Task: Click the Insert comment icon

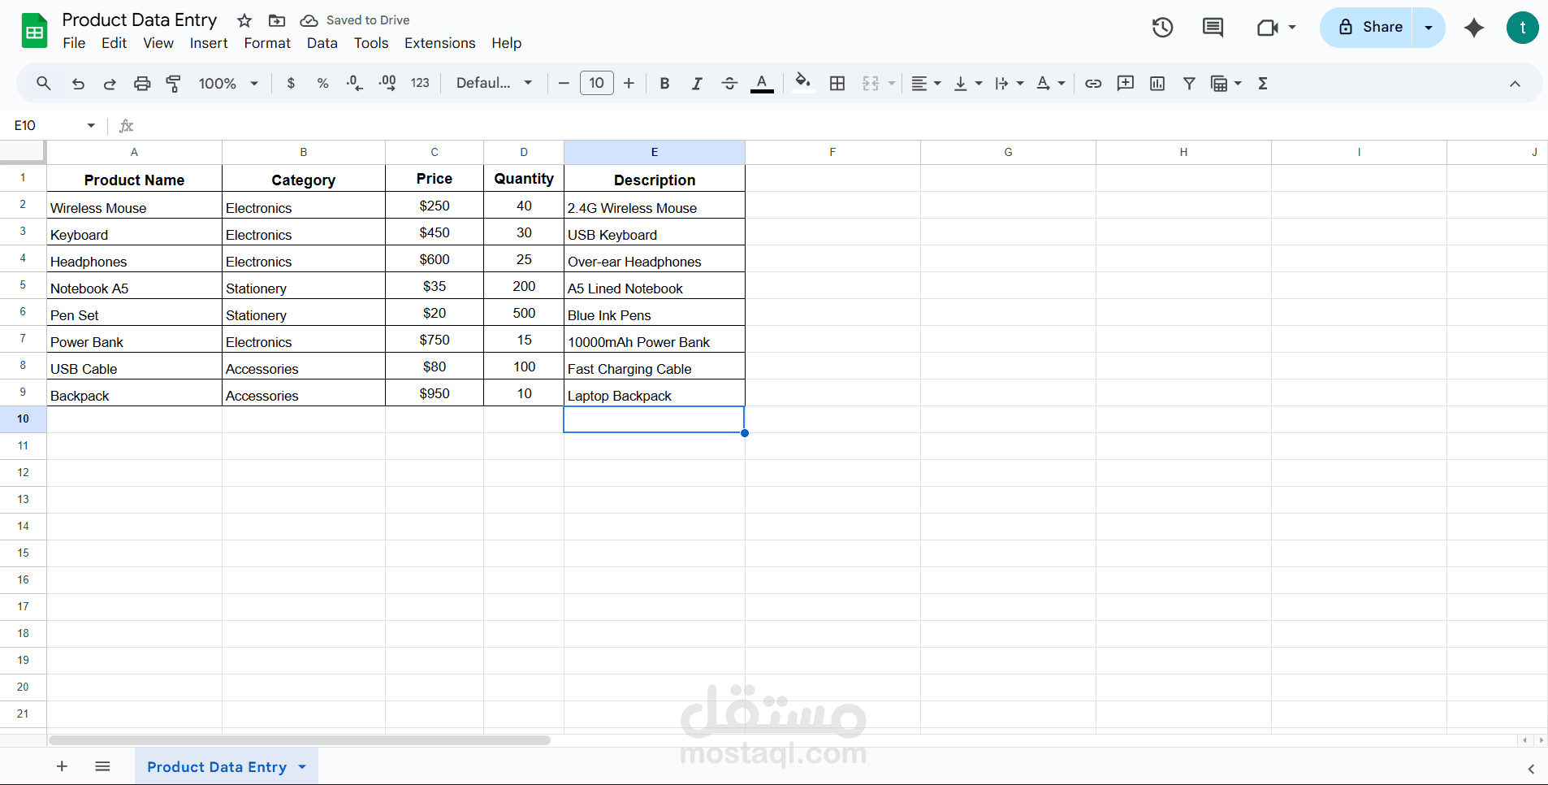Action: tap(1126, 83)
